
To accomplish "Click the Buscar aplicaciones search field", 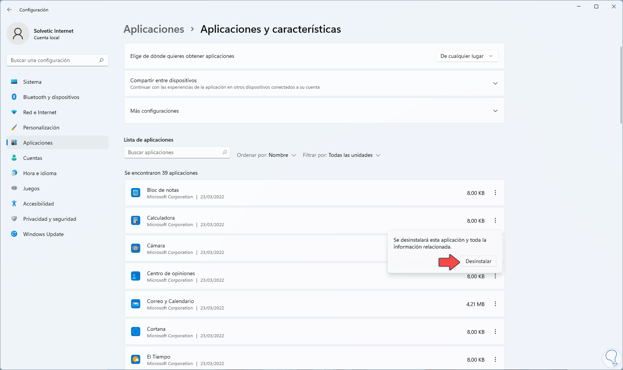I will click(173, 152).
